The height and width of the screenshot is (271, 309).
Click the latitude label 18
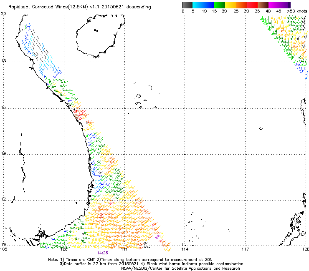pyautogui.click(x=3, y=60)
